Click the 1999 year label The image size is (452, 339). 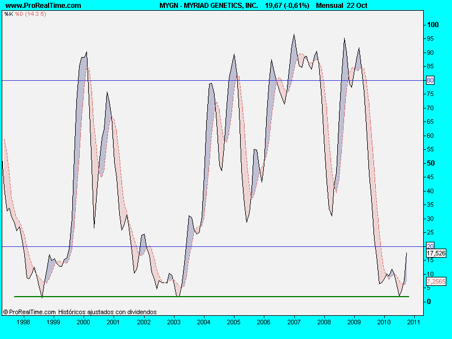[53, 322]
